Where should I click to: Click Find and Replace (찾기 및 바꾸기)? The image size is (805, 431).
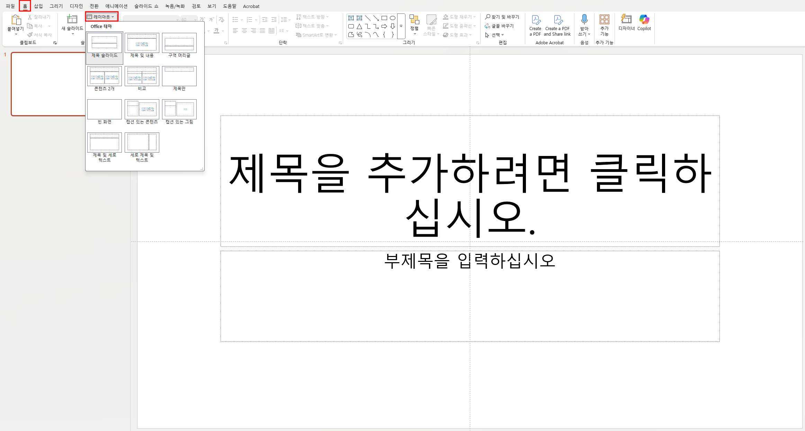tap(502, 17)
